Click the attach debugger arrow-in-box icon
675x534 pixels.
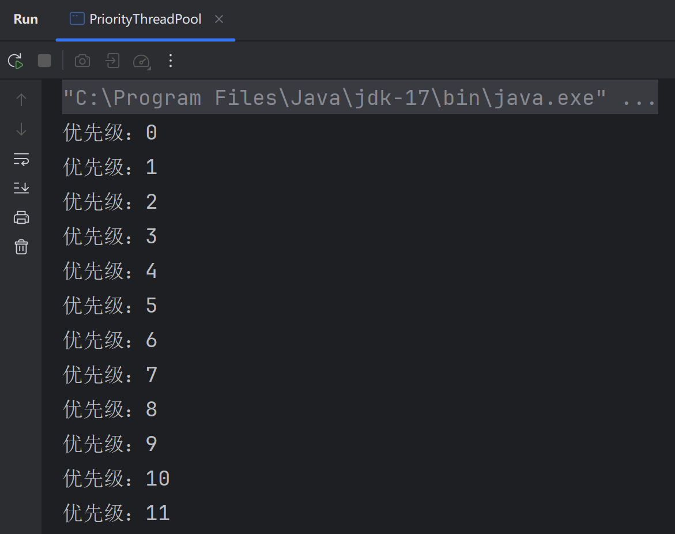112,61
